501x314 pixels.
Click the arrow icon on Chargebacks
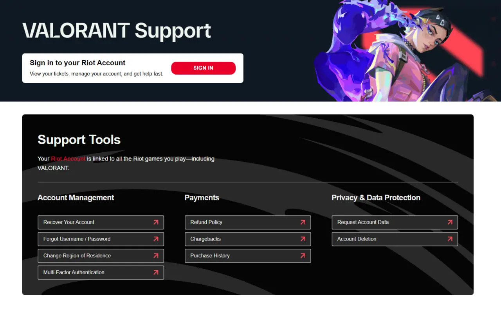[303, 239]
